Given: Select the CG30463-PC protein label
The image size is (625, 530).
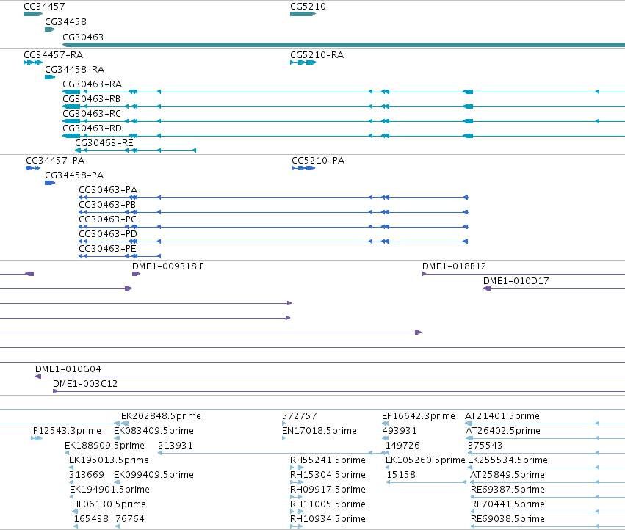Looking at the screenshot, I should [x=108, y=219].
